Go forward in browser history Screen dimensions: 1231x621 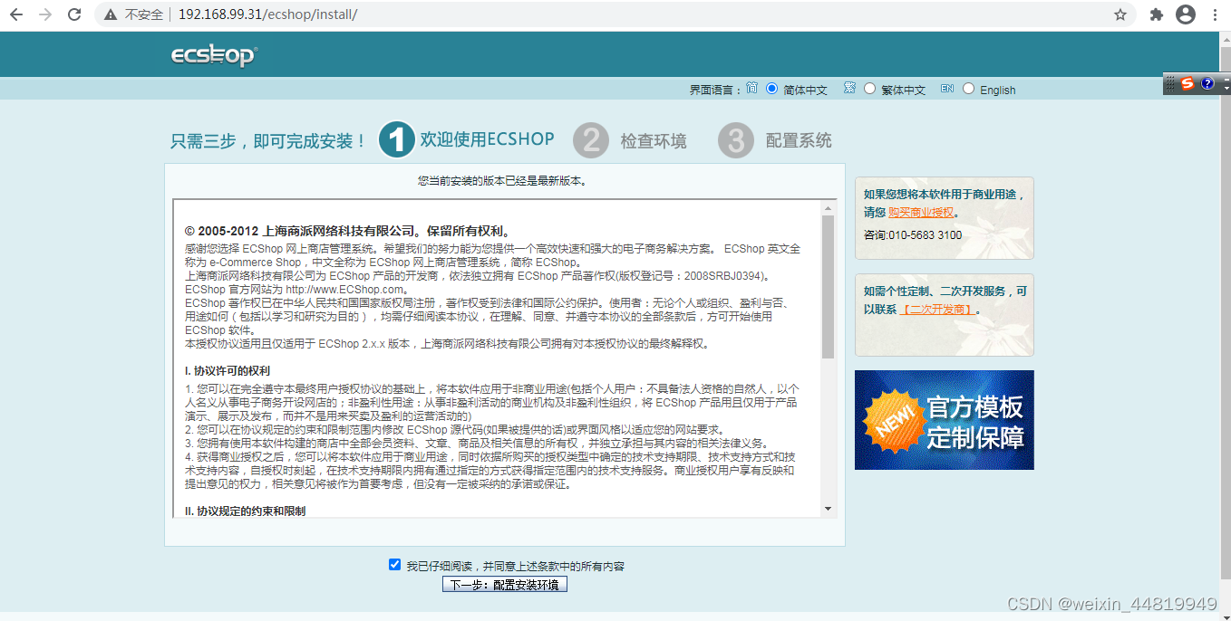(x=45, y=14)
